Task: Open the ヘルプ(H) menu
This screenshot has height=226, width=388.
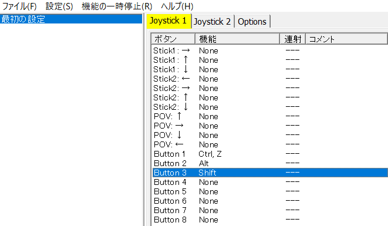Action: [x=177, y=6]
